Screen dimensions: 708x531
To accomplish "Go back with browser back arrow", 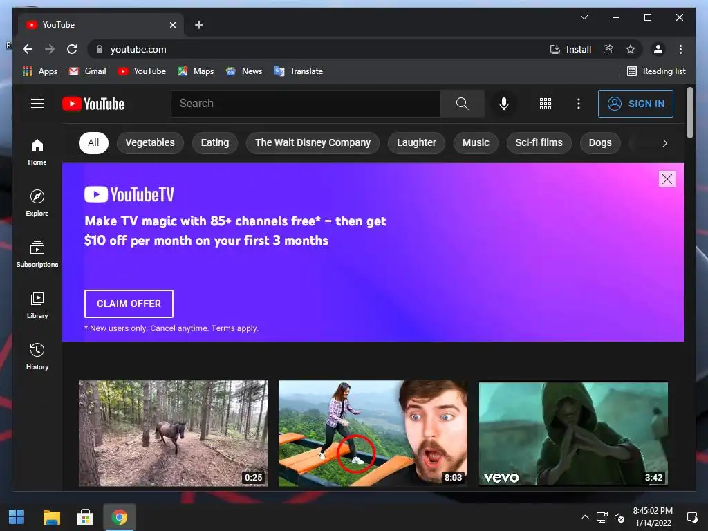I will [28, 49].
